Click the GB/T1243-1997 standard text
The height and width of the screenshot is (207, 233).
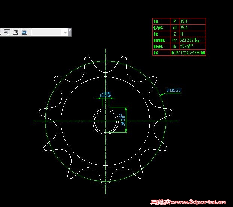(x=188, y=52)
